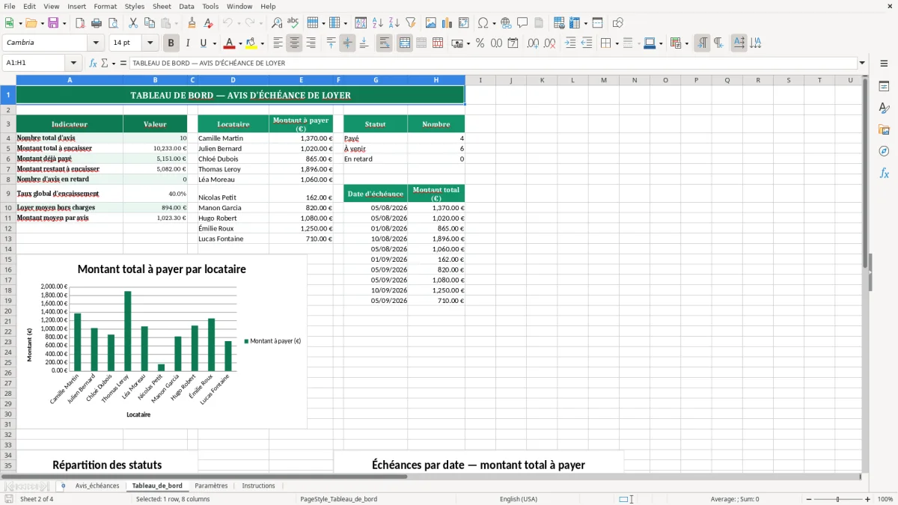Open Special Character omega icon
The height and width of the screenshot is (505, 898).
click(483, 23)
